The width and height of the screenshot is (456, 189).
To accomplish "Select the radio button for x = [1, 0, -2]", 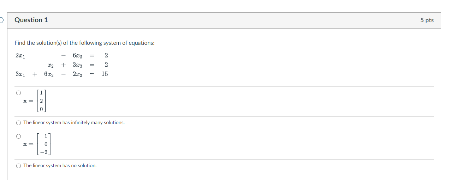I will 18,136.
